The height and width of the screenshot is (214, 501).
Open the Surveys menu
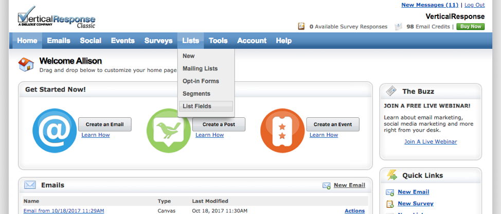click(158, 41)
